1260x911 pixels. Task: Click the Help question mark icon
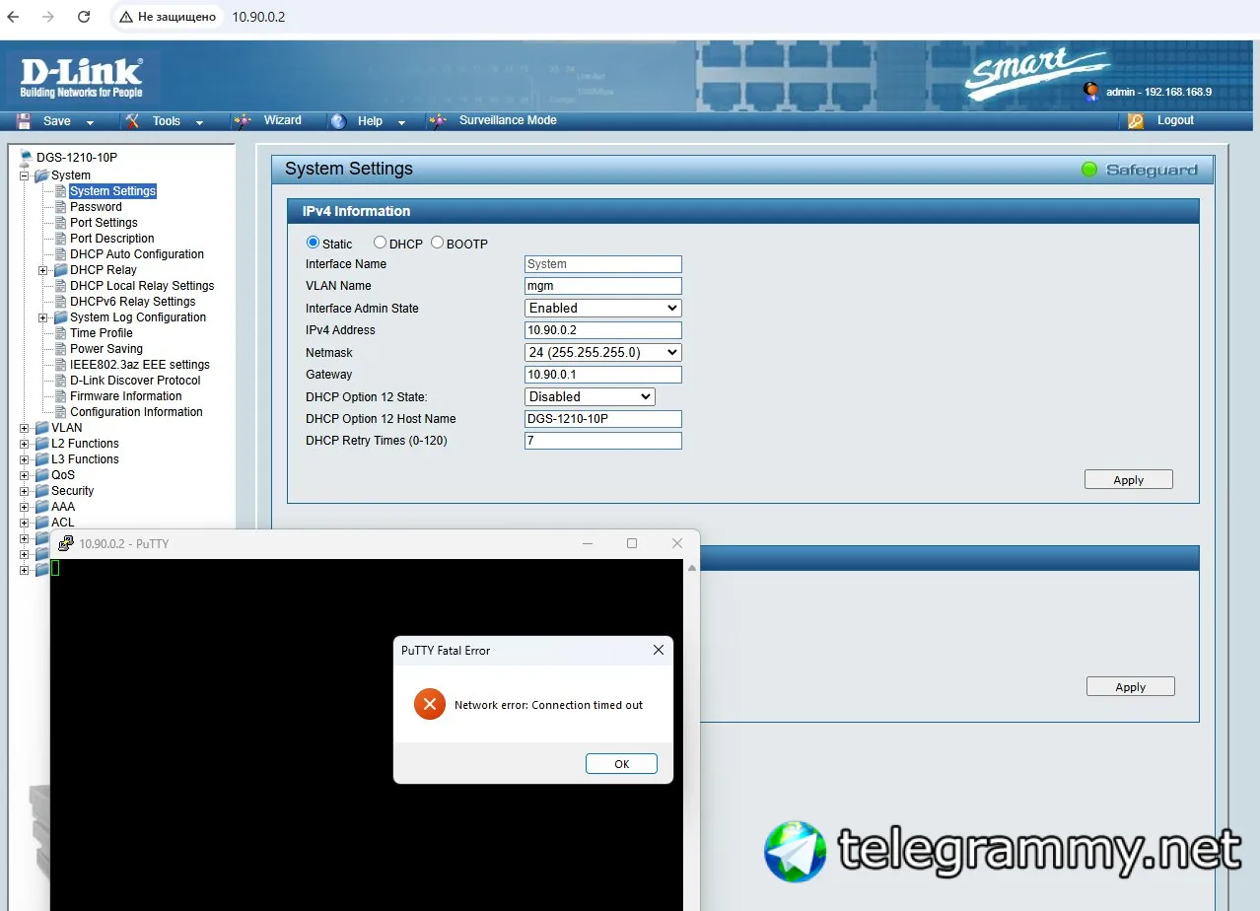(338, 121)
